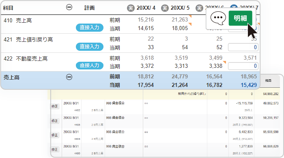Click 直接入力 button for 422 不動産売上高

click(90, 65)
